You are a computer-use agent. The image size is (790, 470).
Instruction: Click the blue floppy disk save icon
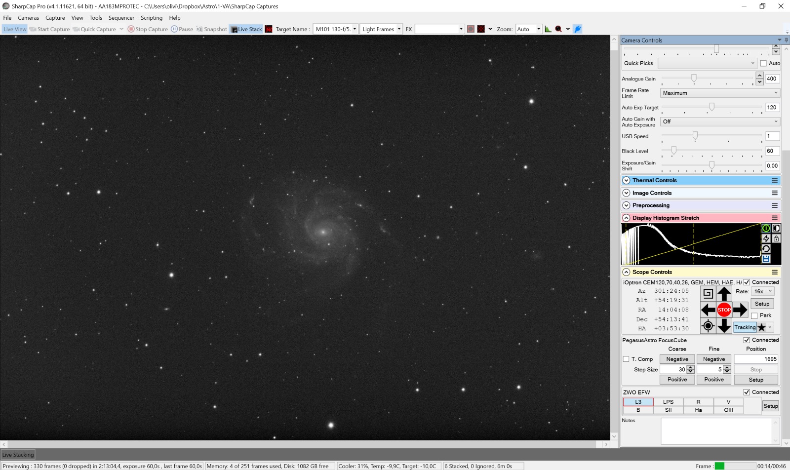[x=766, y=259]
